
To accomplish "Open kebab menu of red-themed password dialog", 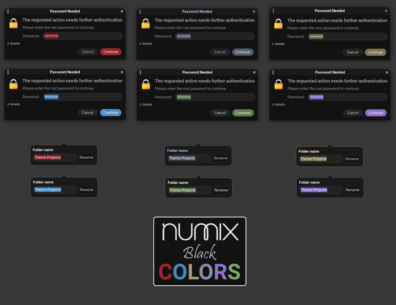I will [8, 11].
